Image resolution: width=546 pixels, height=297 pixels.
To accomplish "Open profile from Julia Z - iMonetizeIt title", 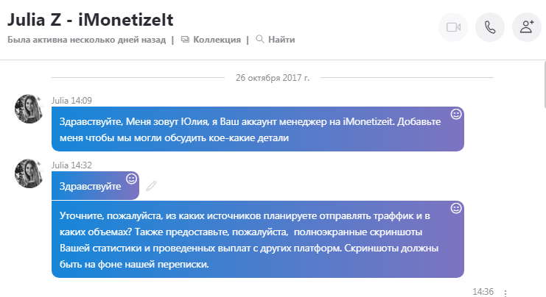I will coord(91,16).
